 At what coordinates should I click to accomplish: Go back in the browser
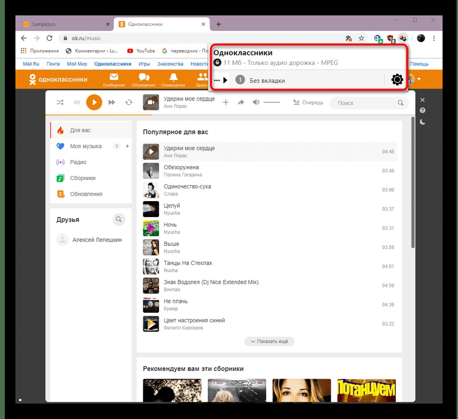(24, 38)
